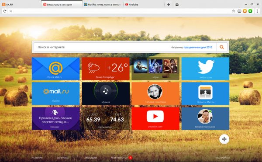Open the Козерог horoscope tile
The width and height of the screenshot is (262, 162).
[55, 119]
